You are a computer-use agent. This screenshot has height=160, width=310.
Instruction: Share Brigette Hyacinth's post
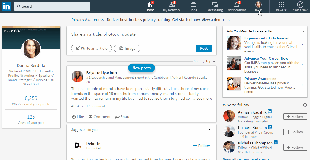pos(122,117)
